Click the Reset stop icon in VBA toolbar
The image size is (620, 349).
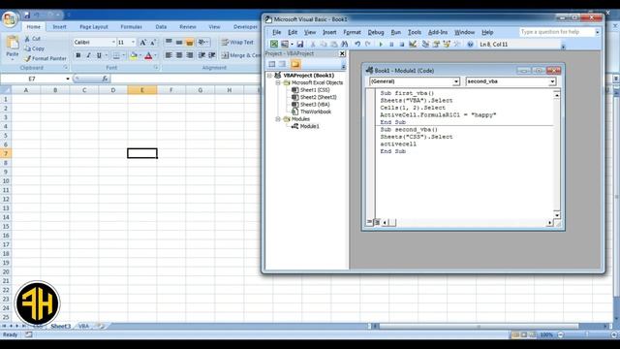(x=402, y=45)
